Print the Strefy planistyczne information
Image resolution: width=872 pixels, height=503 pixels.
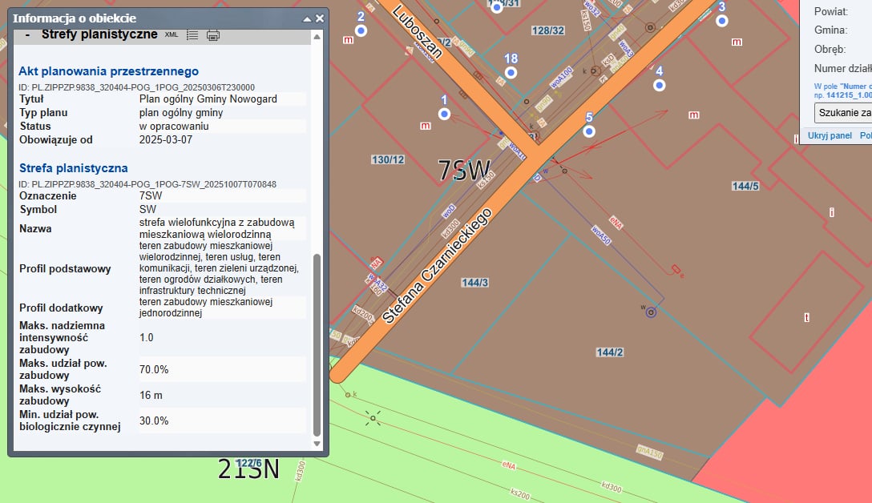click(213, 34)
